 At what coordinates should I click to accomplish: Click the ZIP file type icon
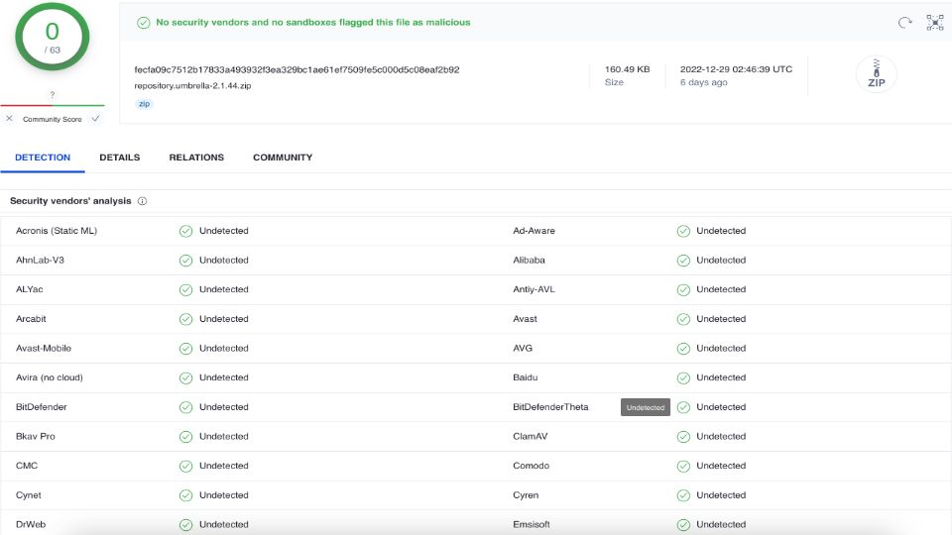click(876, 74)
